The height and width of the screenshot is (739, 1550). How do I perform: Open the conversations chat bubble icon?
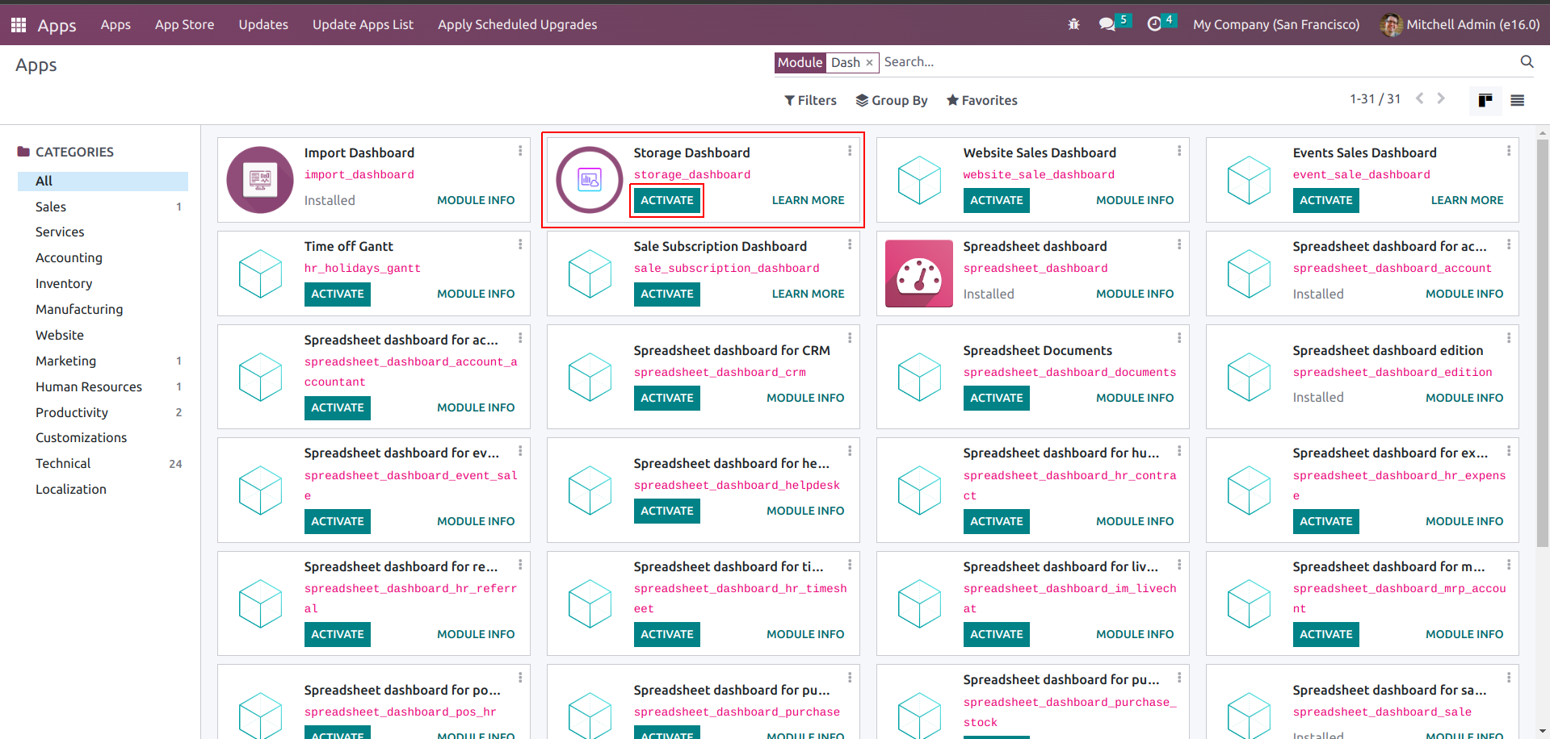1107,24
